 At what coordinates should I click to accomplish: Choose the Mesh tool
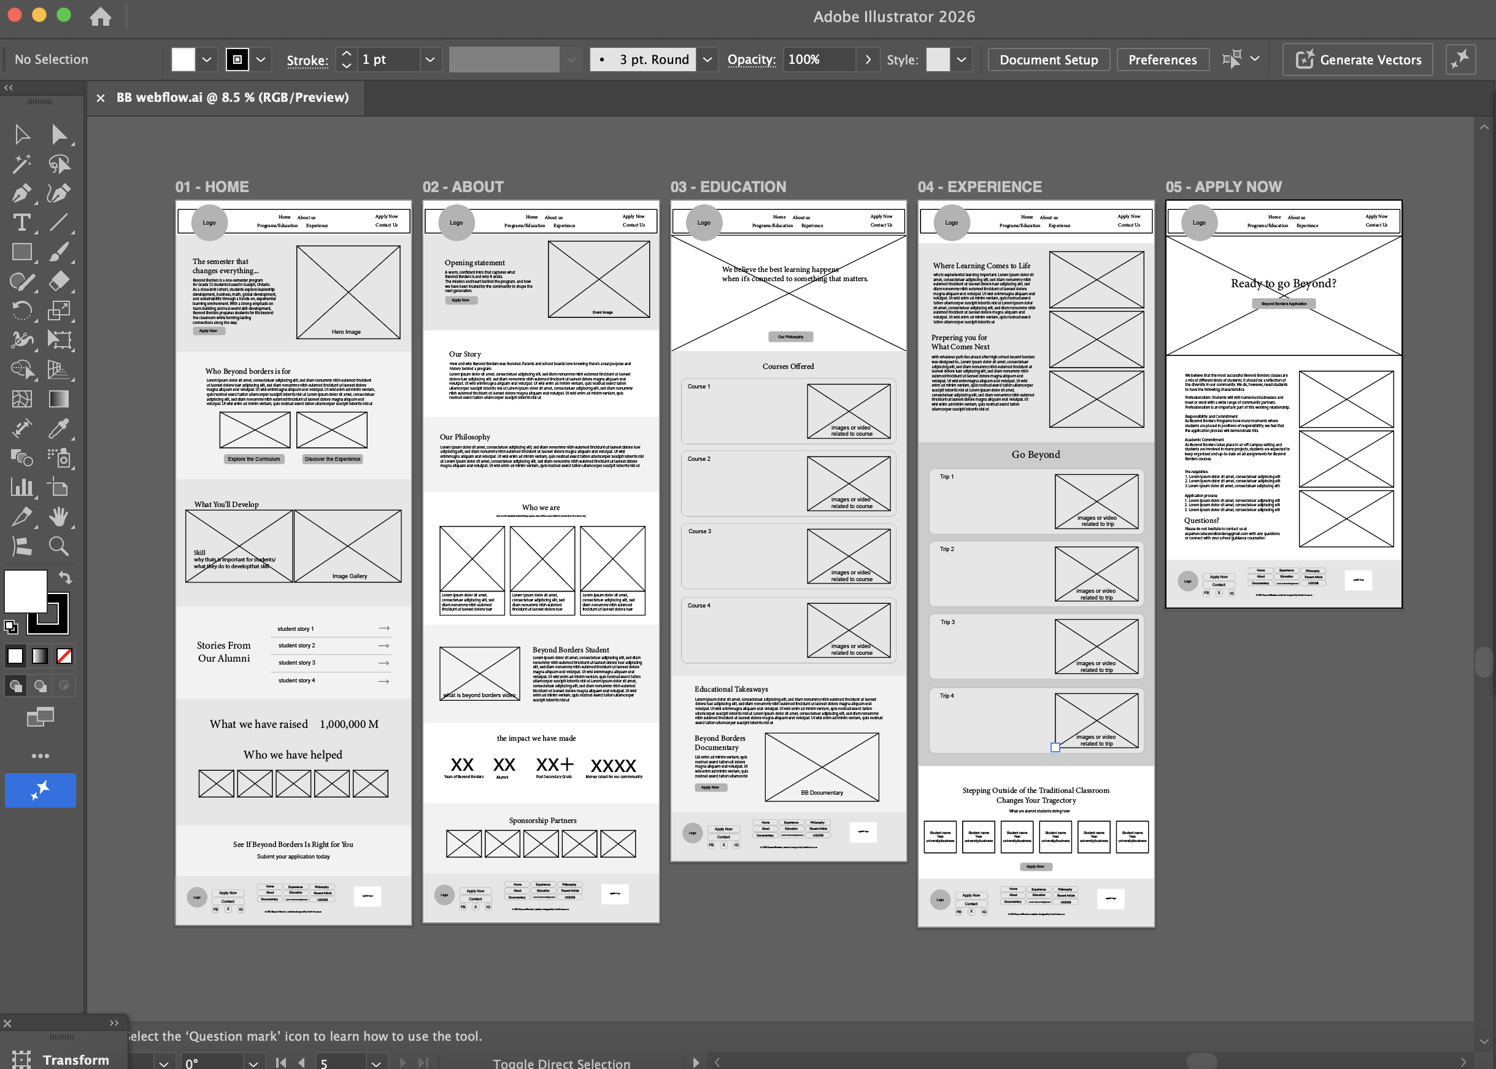(x=21, y=399)
